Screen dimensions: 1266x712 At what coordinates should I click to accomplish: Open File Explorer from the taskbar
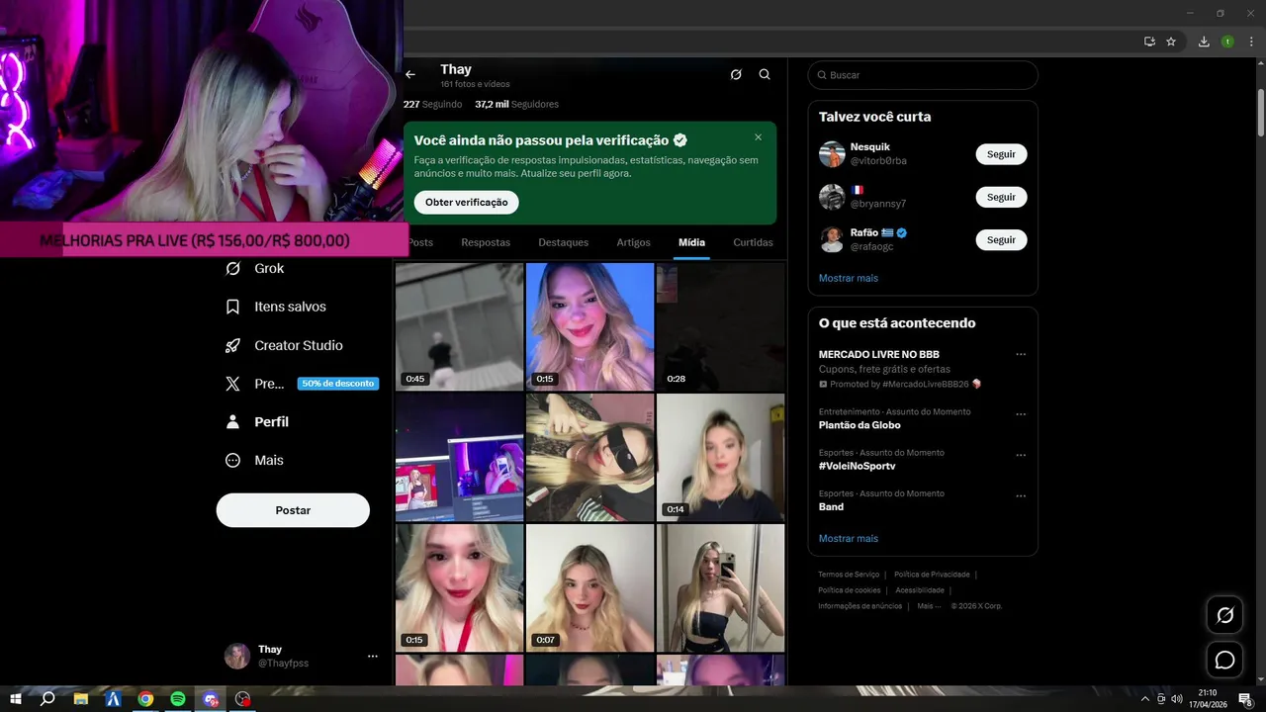pyautogui.click(x=81, y=699)
